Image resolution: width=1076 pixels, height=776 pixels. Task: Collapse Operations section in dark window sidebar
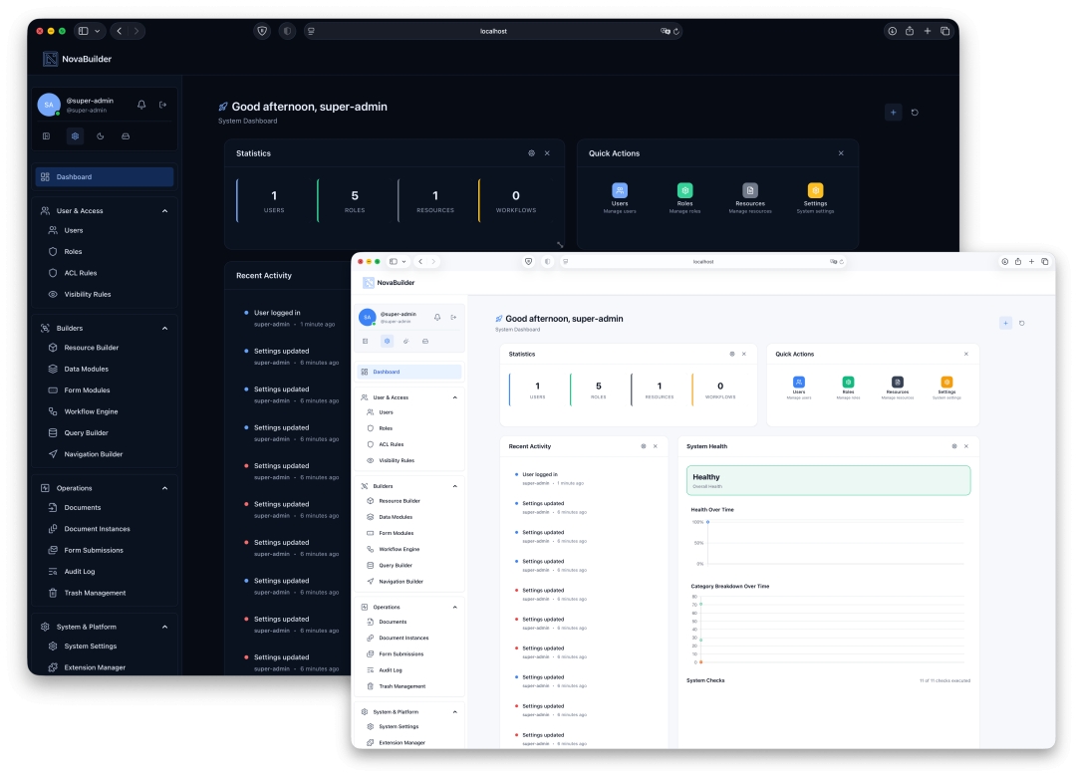[x=164, y=488]
